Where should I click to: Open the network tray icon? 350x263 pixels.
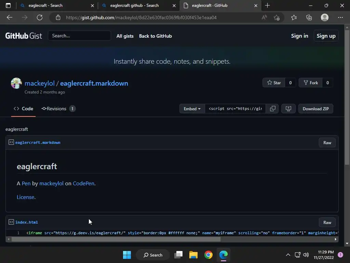pos(298,255)
